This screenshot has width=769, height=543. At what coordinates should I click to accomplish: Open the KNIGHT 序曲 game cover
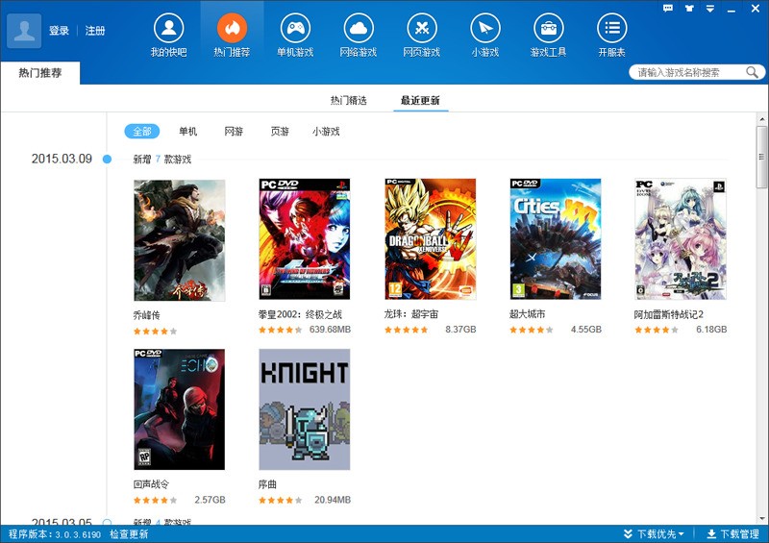click(x=305, y=409)
